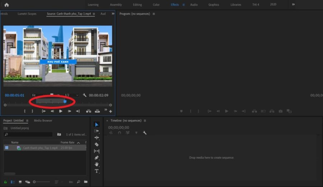Open the Media Browser tab
The image size is (323, 187).
43,121
